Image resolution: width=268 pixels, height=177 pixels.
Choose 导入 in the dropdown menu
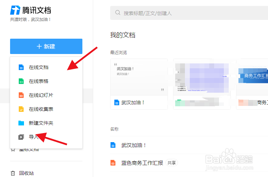33,137
